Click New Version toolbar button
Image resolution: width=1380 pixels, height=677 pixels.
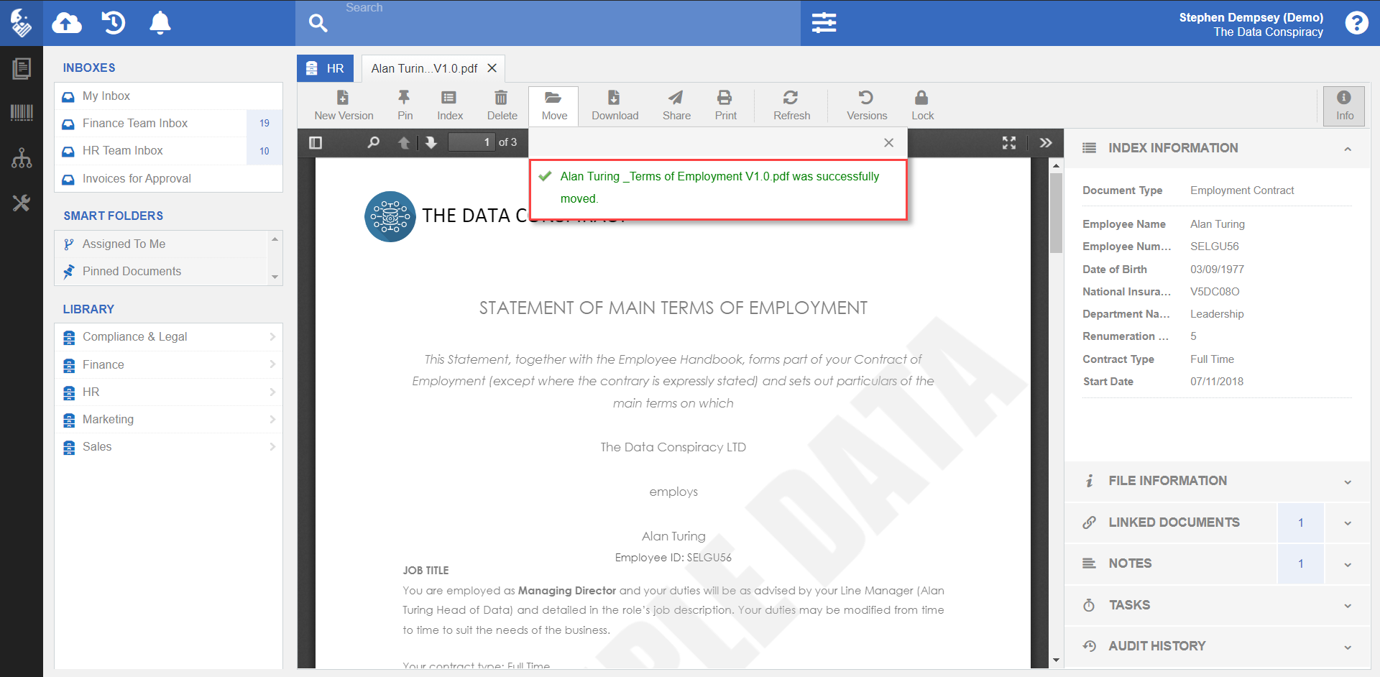coord(344,106)
